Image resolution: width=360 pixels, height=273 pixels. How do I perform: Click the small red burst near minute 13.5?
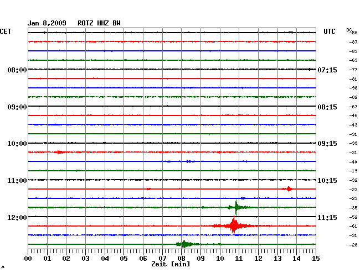289,189
